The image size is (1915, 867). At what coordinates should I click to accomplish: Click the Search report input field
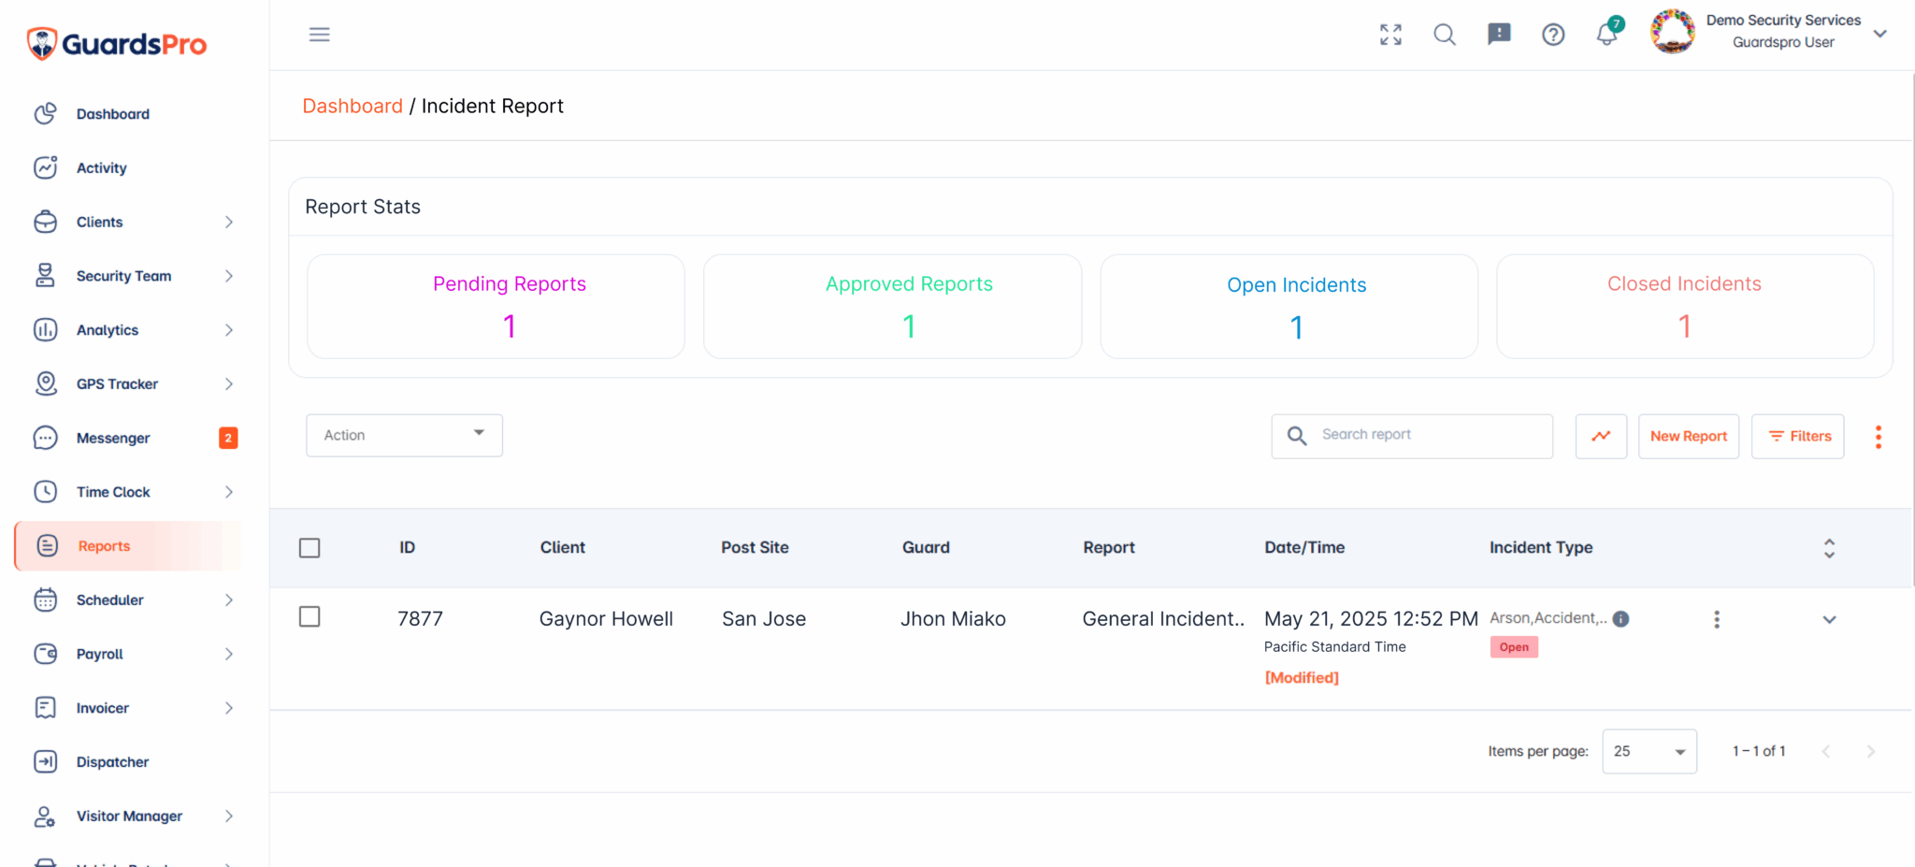coord(1412,436)
